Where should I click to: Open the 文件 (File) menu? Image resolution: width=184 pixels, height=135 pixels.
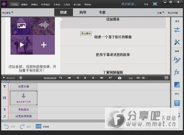tap(14, 4)
